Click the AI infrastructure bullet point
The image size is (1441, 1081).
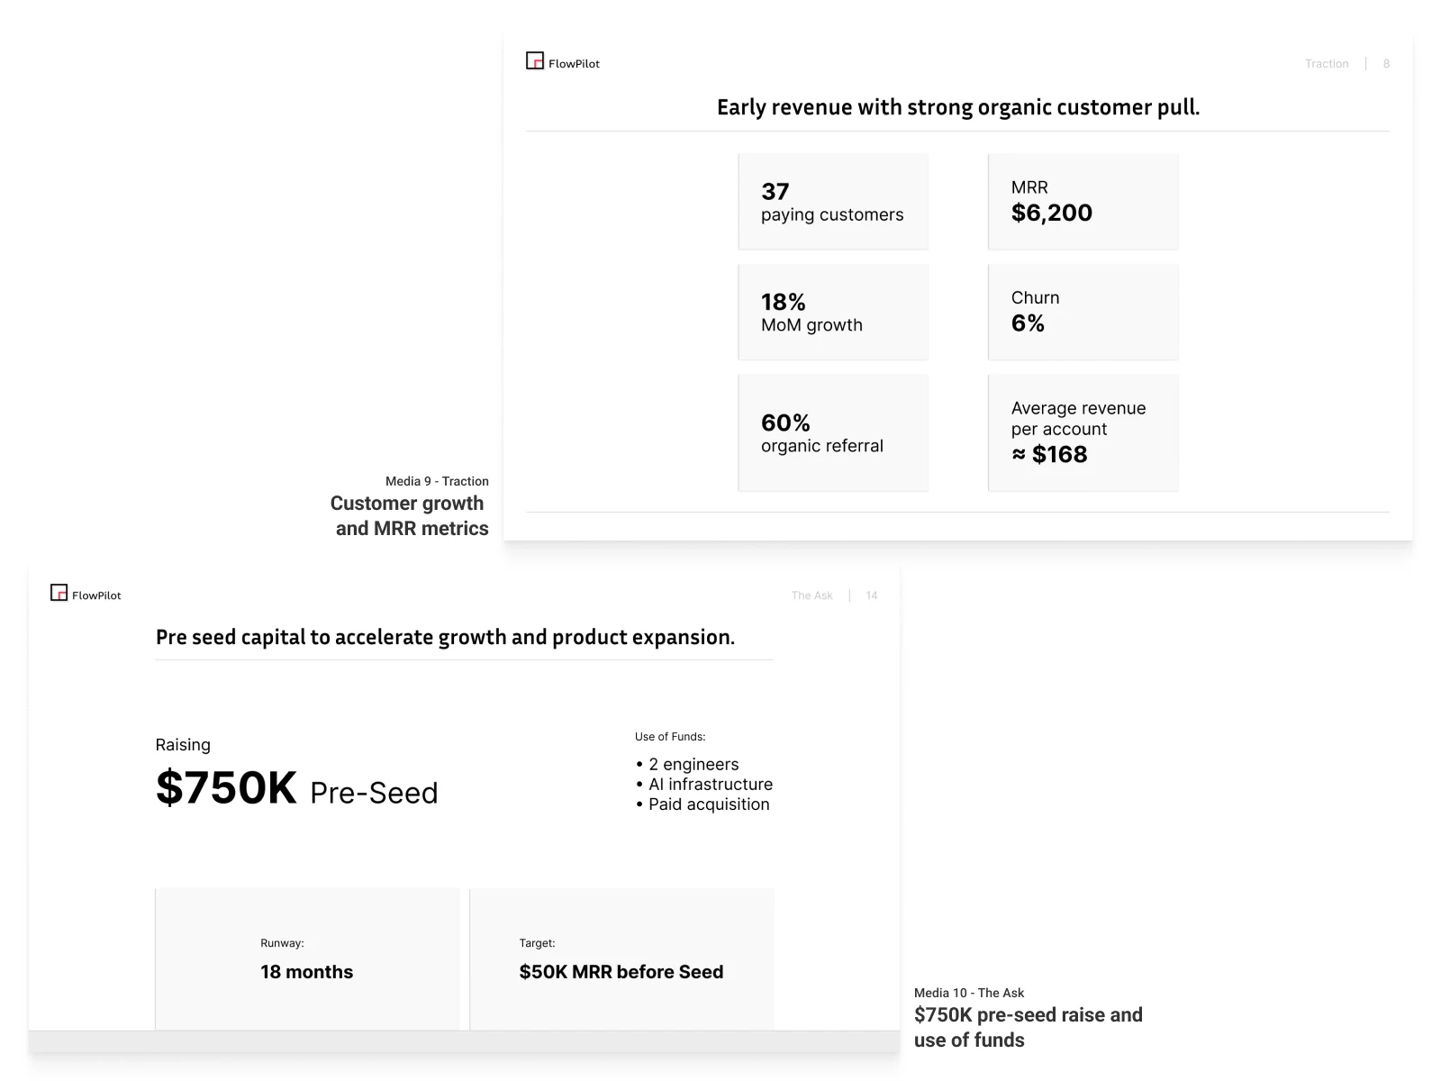(710, 784)
